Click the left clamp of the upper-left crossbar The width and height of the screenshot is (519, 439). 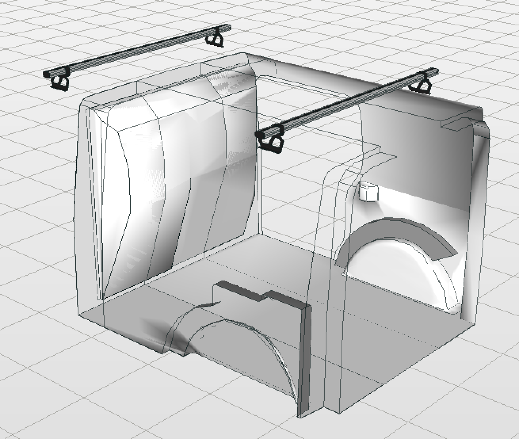point(61,81)
